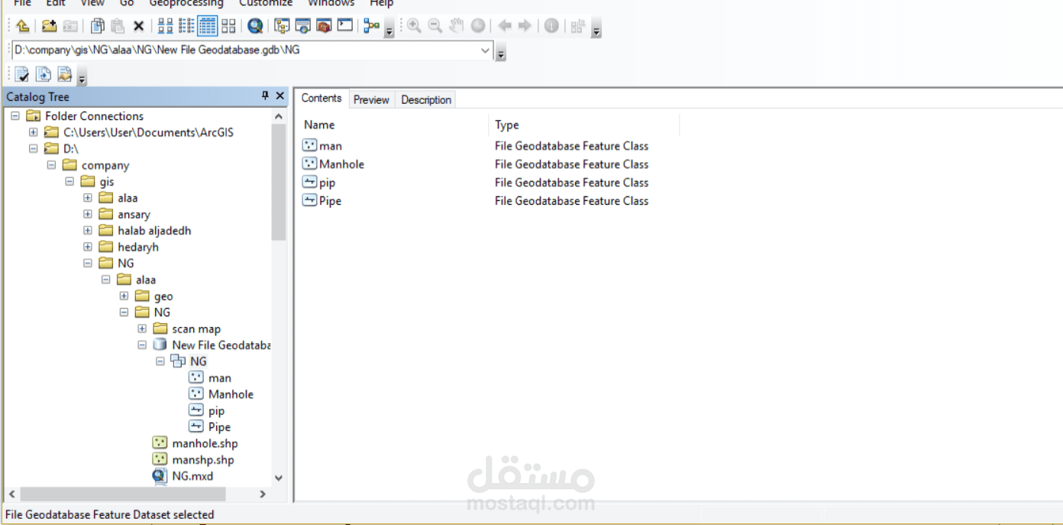The height and width of the screenshot is (525, 1063).
Task: Select the Identify tool
Action: pos(551,26)
